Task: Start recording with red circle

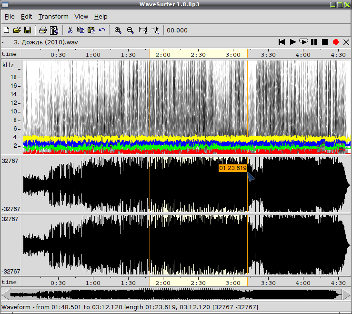Action: (x=336, y=42)
